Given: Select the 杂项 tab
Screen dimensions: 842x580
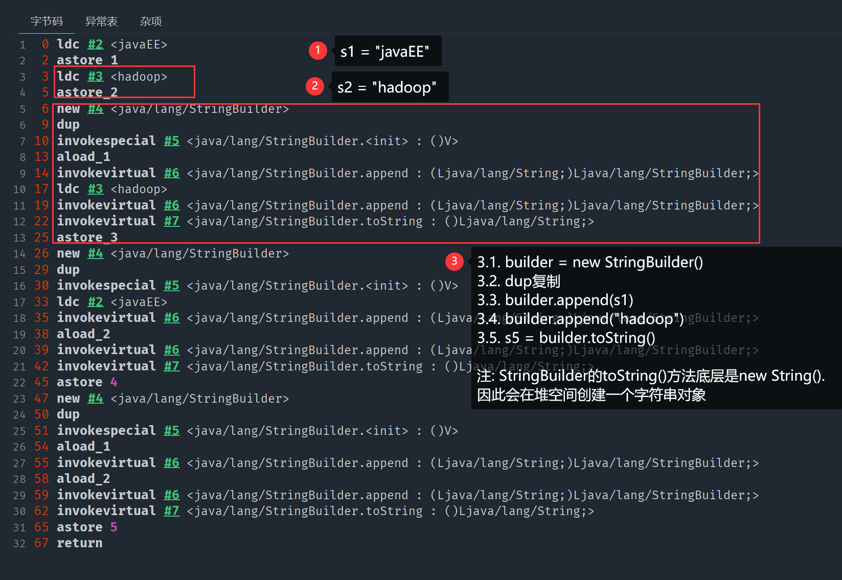Looking at the screenshot, I should click(x=151, y=21).
